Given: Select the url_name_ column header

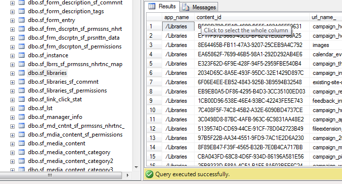Looking at the screenshot, I should (x=326, y=17).
